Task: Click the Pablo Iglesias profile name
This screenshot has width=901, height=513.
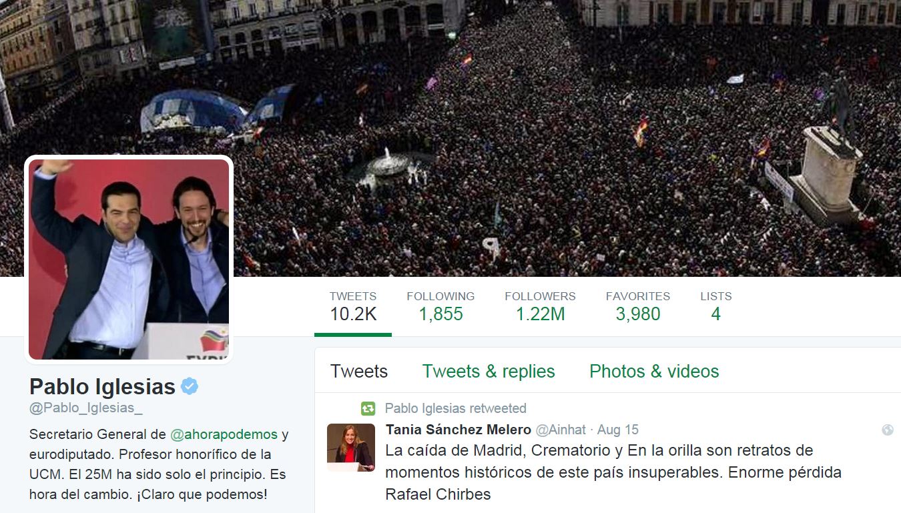Action: point(102,386)
